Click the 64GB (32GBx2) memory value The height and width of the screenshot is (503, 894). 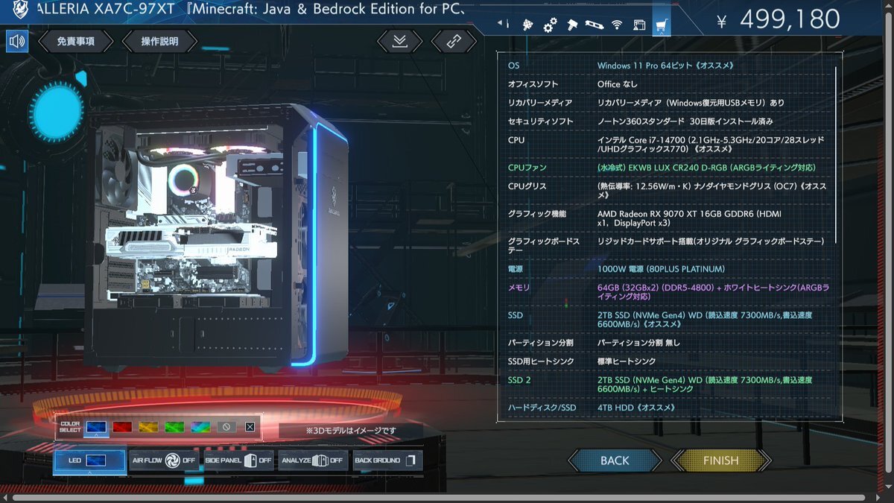(x=714, y=292)
